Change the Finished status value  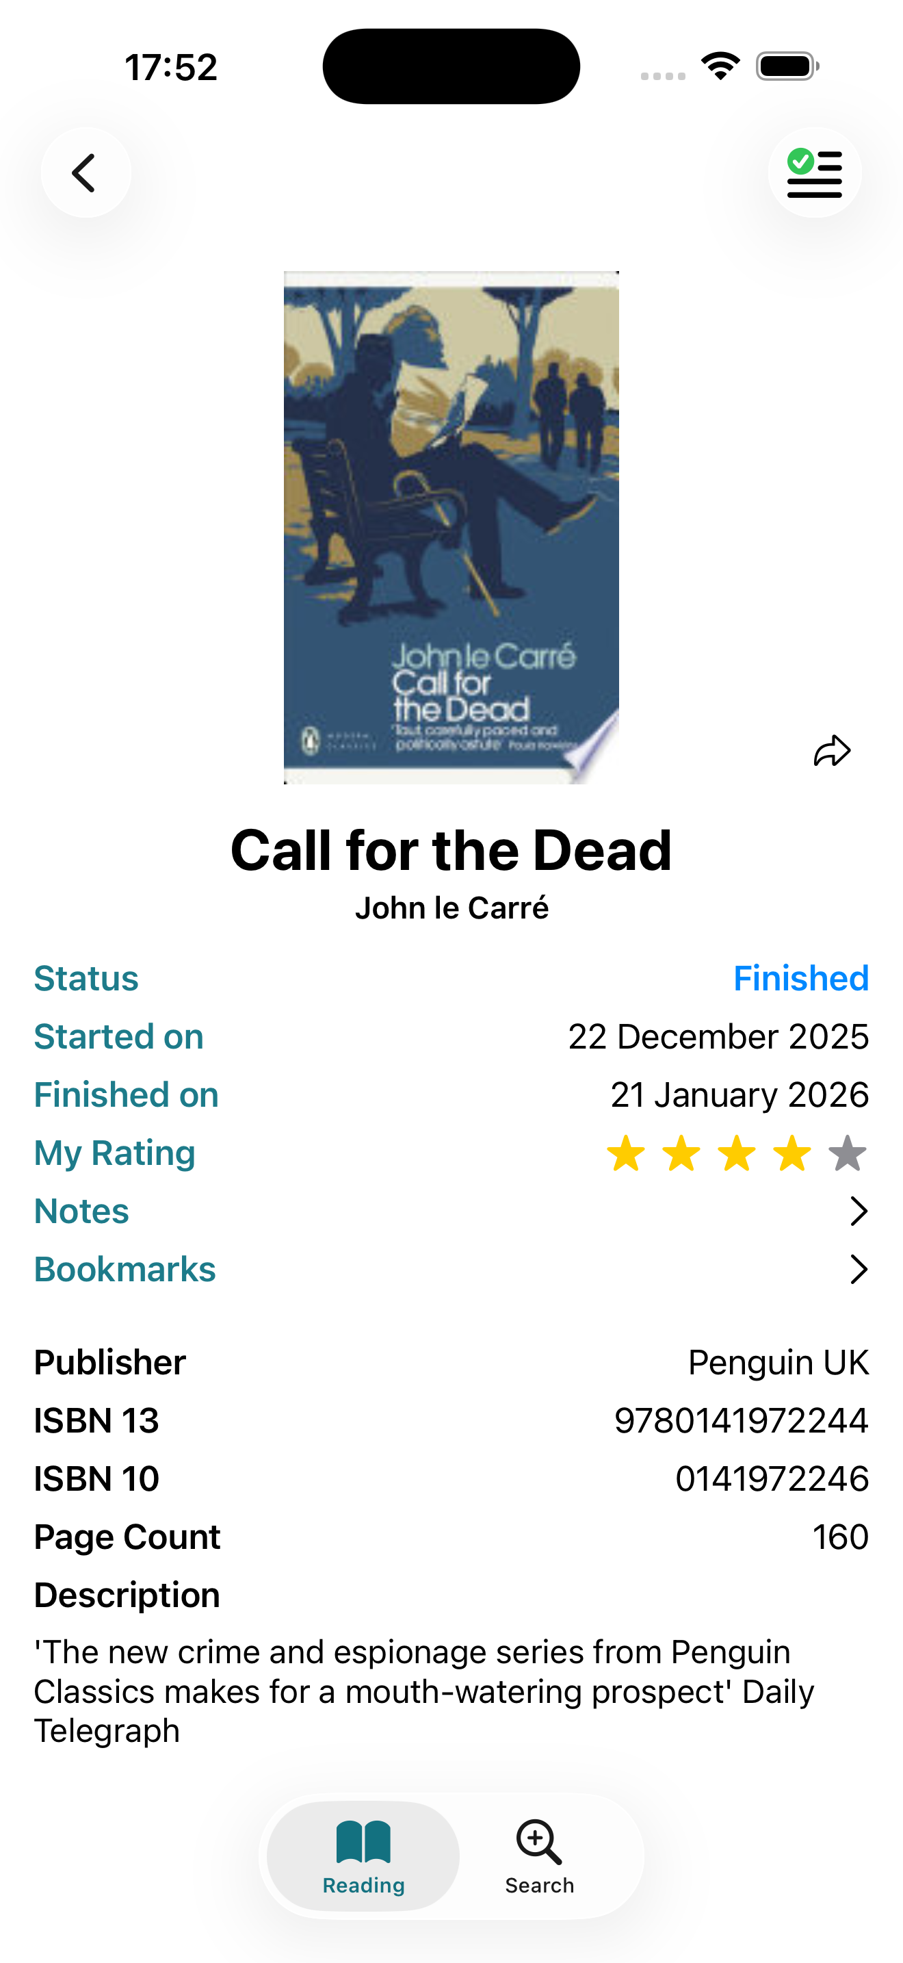click(x=800, y=979)
